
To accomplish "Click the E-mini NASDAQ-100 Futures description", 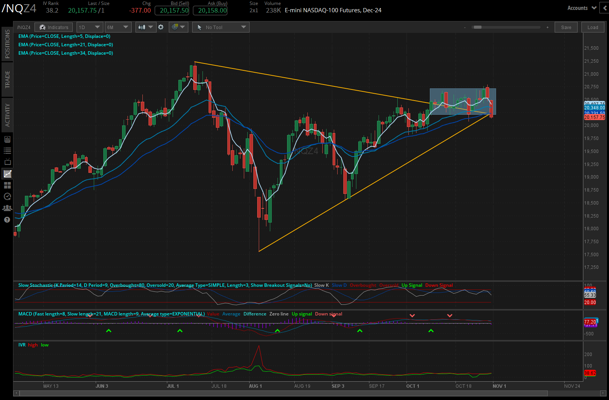I will [333, 10].
